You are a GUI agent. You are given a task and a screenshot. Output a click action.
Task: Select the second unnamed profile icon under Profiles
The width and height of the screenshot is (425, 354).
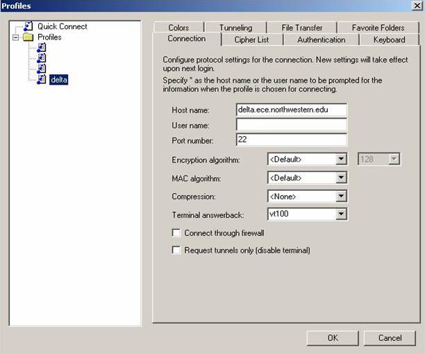(41, 58)
